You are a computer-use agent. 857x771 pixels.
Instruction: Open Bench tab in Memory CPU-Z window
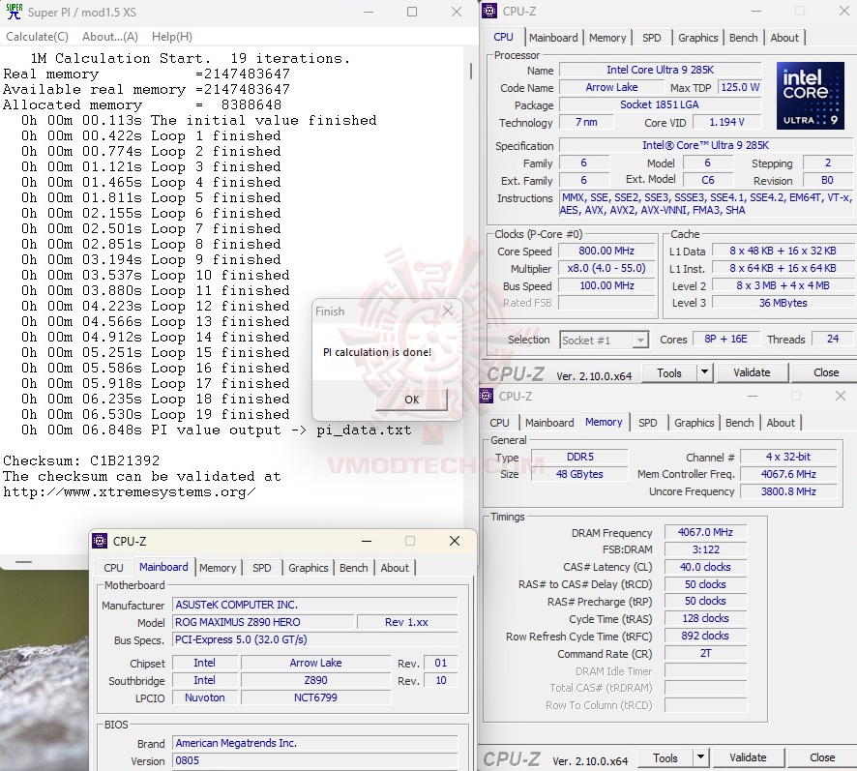(740, 423)
